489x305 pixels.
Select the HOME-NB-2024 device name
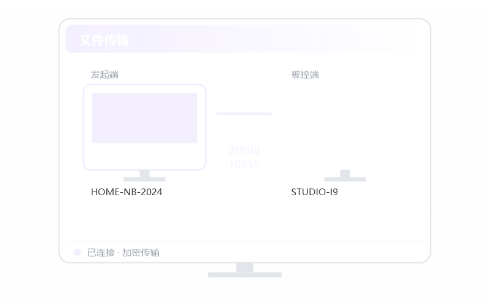point(127,192)
